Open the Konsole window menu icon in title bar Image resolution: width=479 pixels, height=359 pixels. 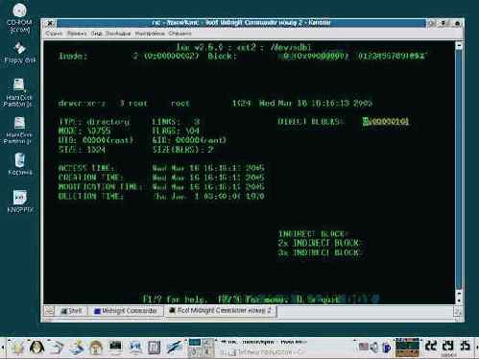click(50, 23)
